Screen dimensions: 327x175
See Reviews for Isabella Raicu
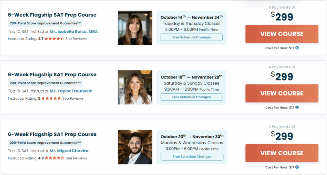(x=76, y=39)
